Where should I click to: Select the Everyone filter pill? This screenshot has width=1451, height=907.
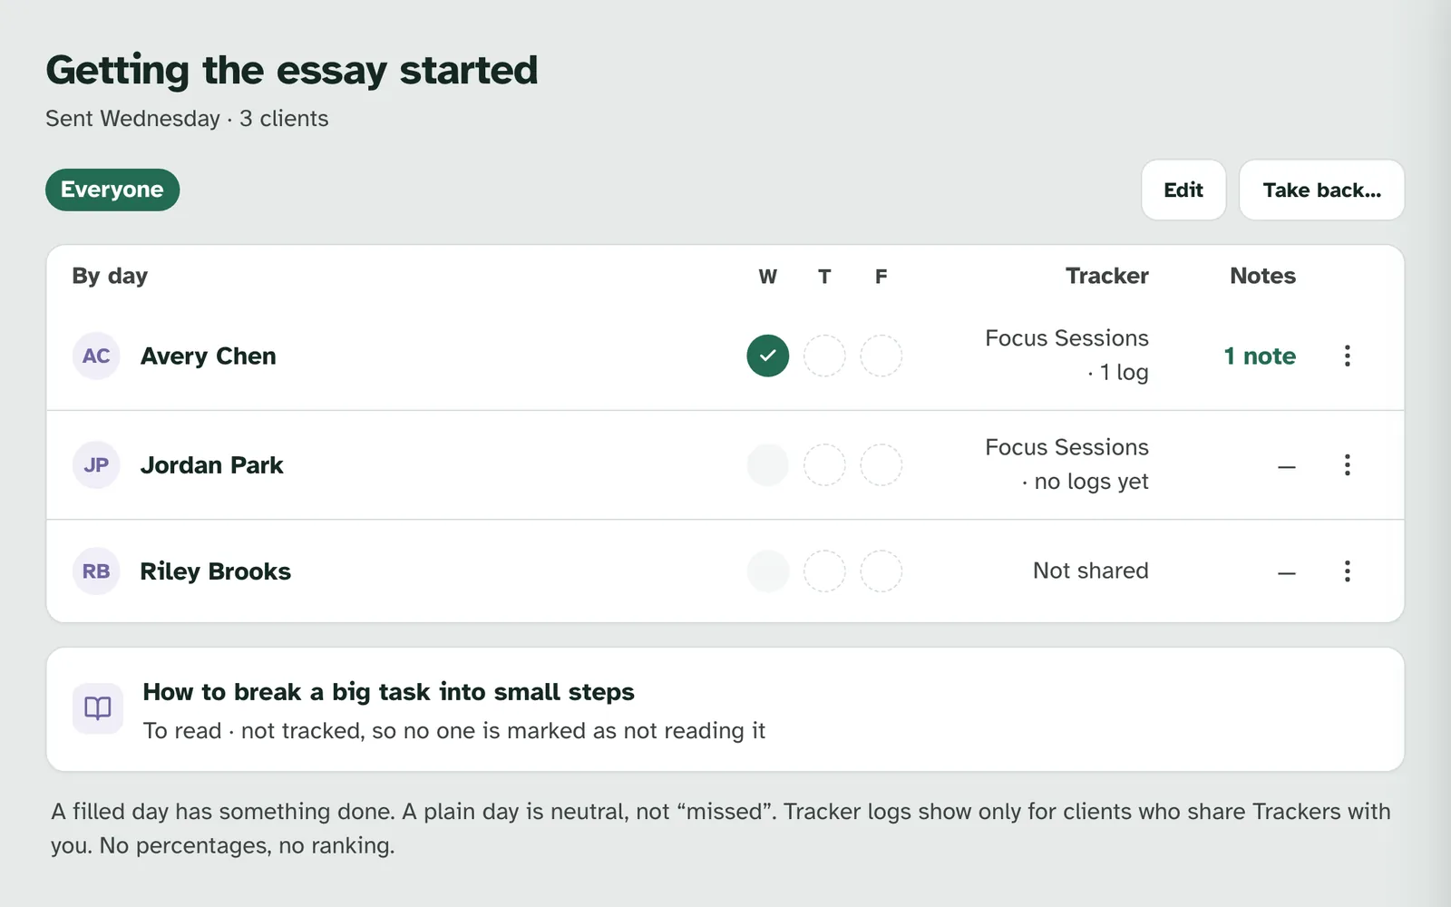112,190
